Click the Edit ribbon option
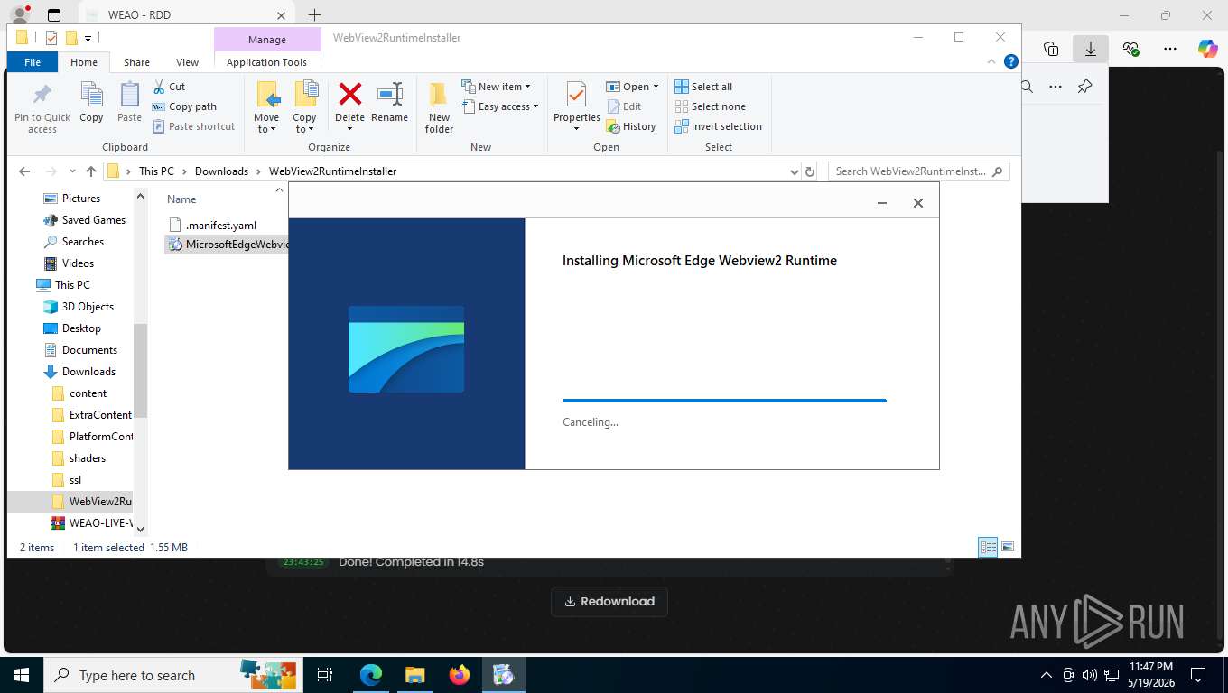This screenshot has height=693, width=1228. pos(623,106)
